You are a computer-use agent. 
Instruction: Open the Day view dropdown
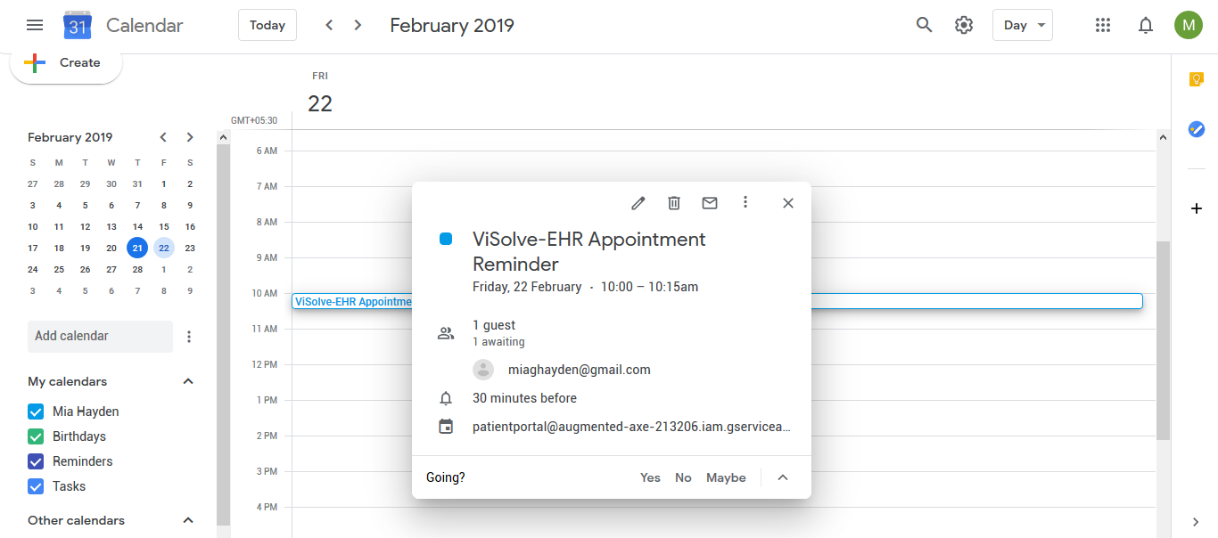tap(1023, 25)
